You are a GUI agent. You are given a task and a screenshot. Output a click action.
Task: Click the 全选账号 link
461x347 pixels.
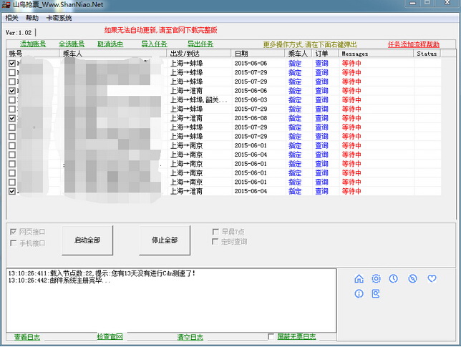click(x=72, y=44)
